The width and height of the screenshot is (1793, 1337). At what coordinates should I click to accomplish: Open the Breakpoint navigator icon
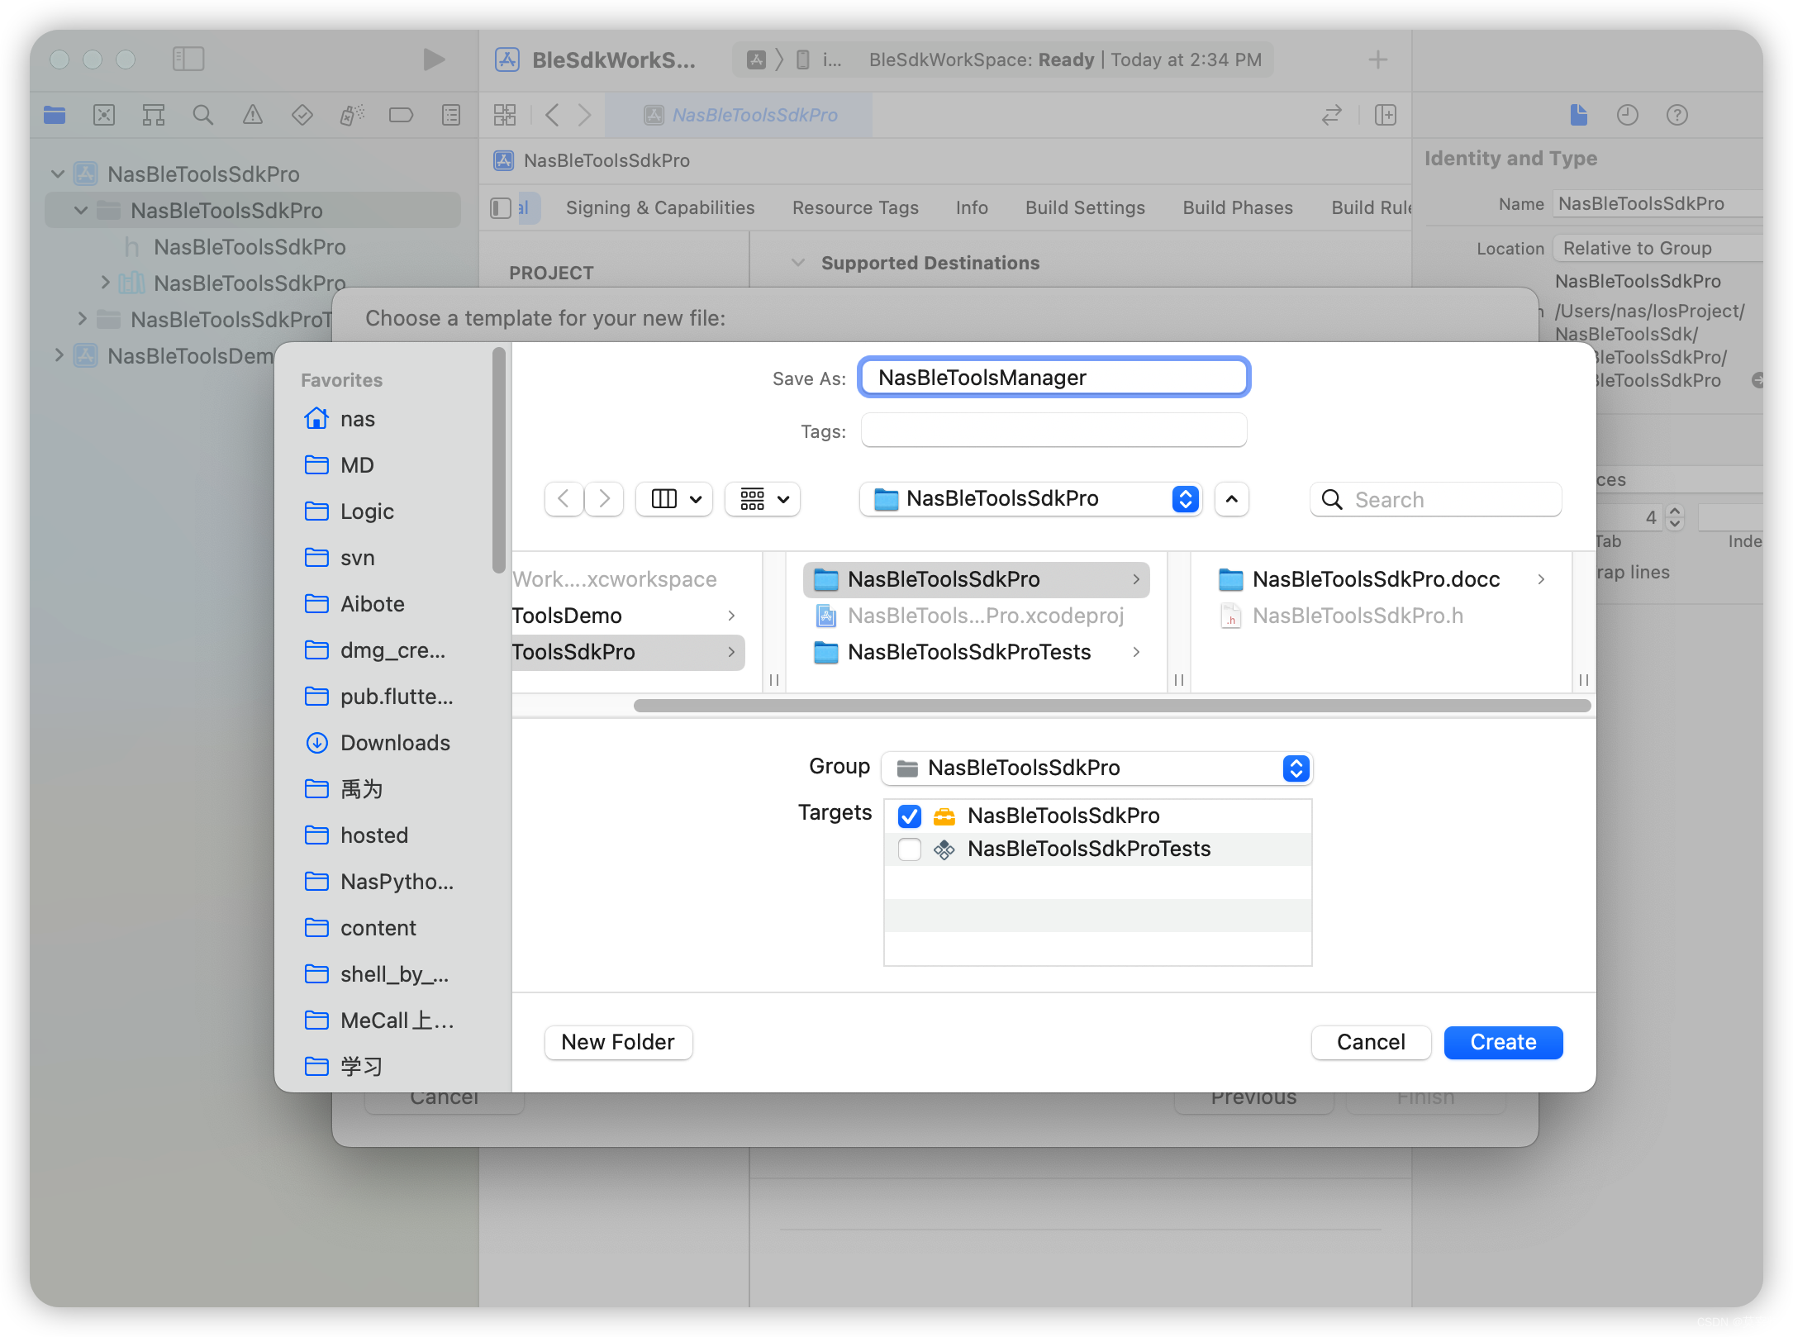click(x=401, y=115)
